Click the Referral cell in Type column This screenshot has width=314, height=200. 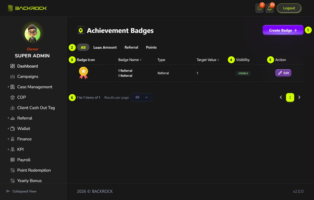click(x=163, y=73)
